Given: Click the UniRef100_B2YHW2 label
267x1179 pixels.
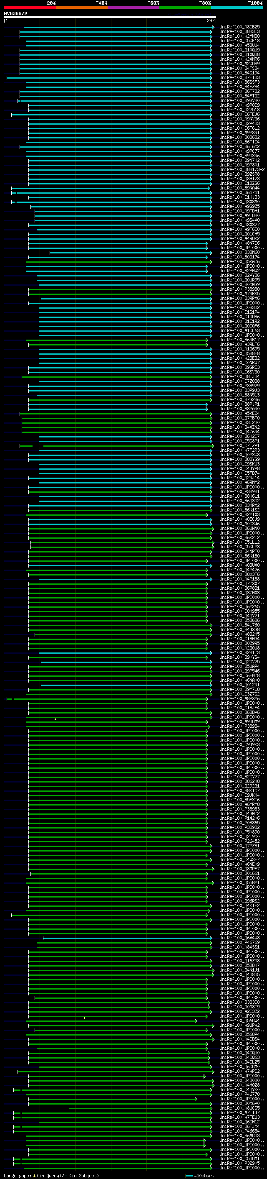Looking at the screenshot, I should tap(239, 271).
